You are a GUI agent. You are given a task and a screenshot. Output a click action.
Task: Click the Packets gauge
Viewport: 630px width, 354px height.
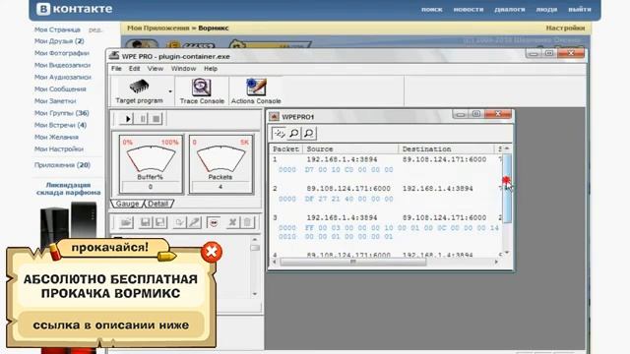click(x=220, y=164)
